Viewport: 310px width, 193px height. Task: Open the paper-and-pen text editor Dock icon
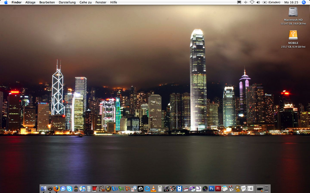click(x=244, y=189)
